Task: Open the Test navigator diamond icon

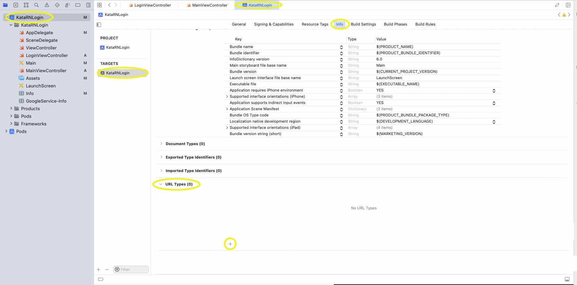Action: click(57, 5)
